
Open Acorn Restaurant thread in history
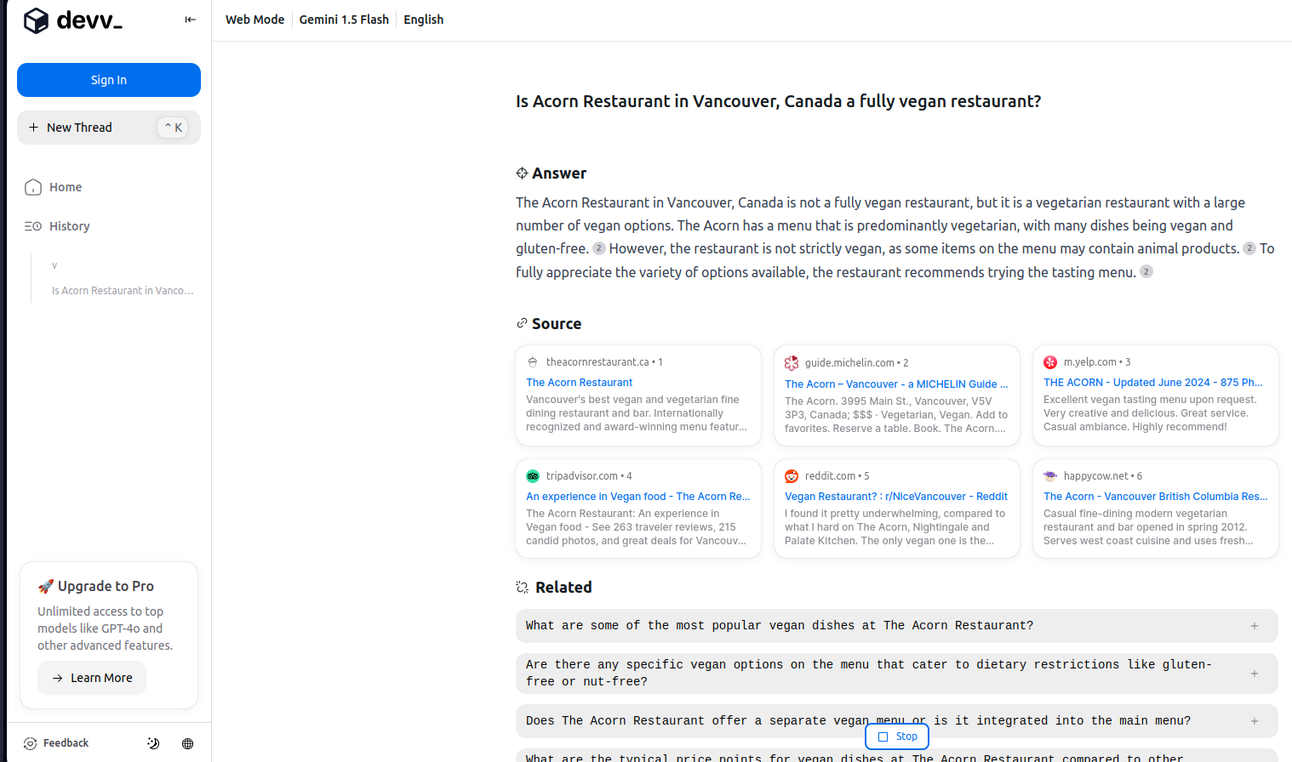click(x=123, y=291)
